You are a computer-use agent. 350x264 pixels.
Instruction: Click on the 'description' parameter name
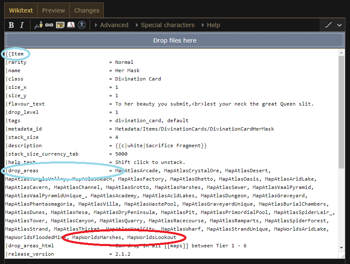25,146
